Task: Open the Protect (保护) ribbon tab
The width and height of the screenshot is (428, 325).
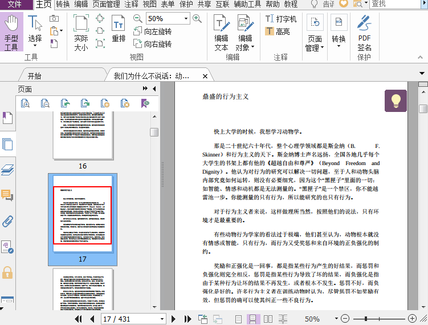Action: click(x=186, y=4)
